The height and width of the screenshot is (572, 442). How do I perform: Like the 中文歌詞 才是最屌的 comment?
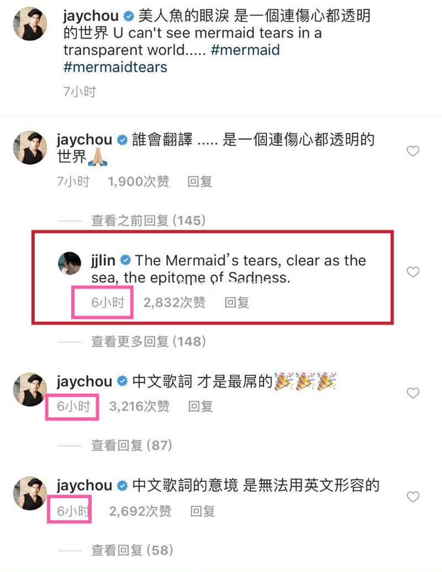point(413,393)
